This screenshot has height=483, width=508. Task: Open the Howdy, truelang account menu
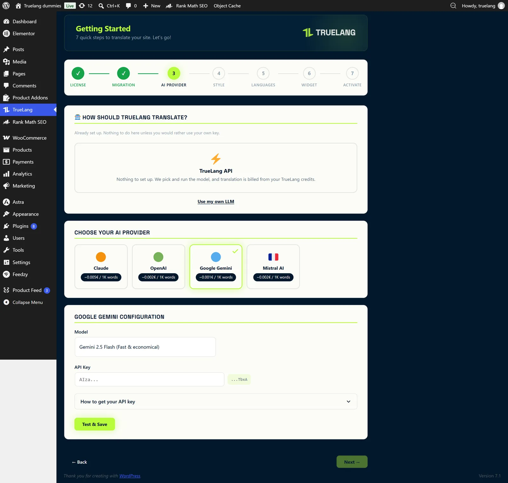tap(483, 6)
